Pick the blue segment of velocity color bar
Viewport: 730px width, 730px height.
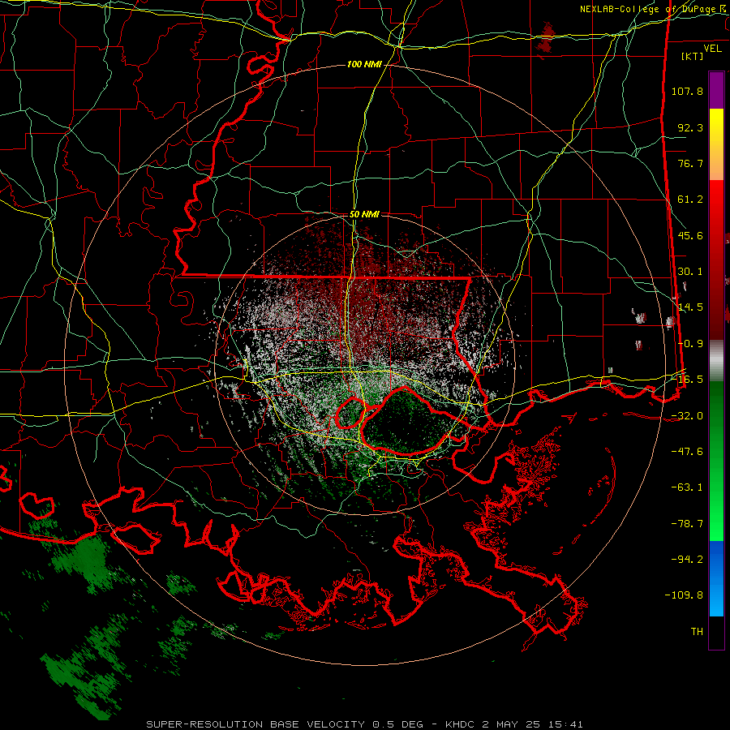(716, 578)
